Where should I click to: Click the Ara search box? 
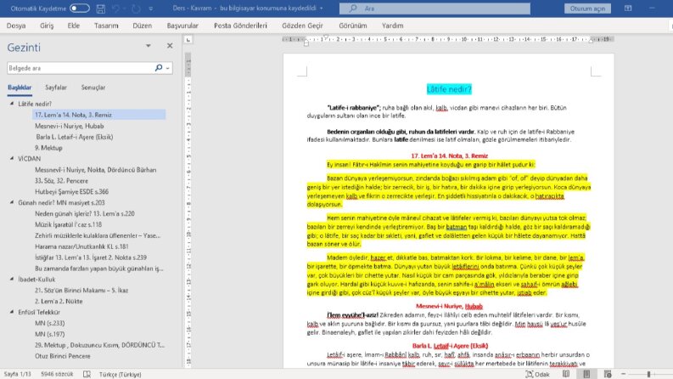435,8
